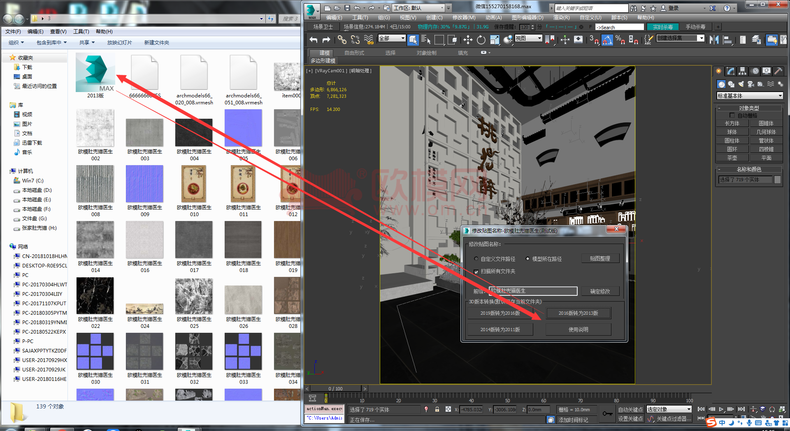790x431 pixels.
Task: Click the 2016版转为2013版 button
Action: 578,313
